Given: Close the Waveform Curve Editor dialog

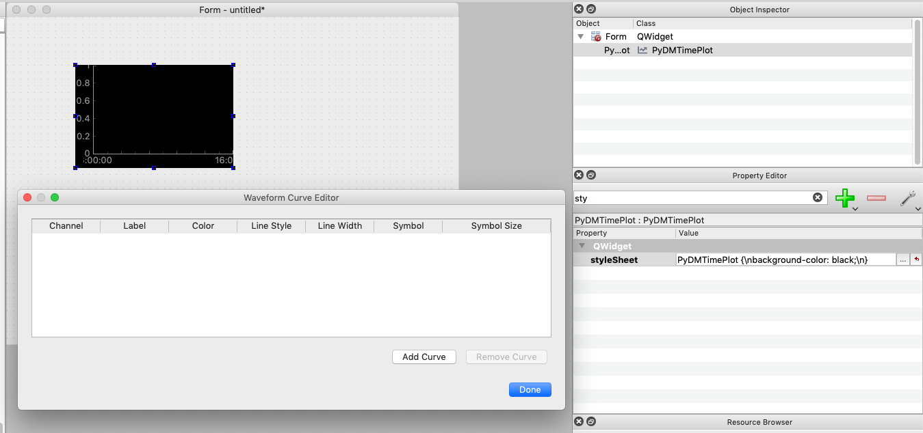Looking at the screenshot, I should pyautogui.click(x=27, y=197).
